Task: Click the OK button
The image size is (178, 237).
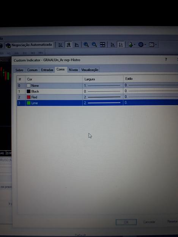Action: click(x=126, y=222)
